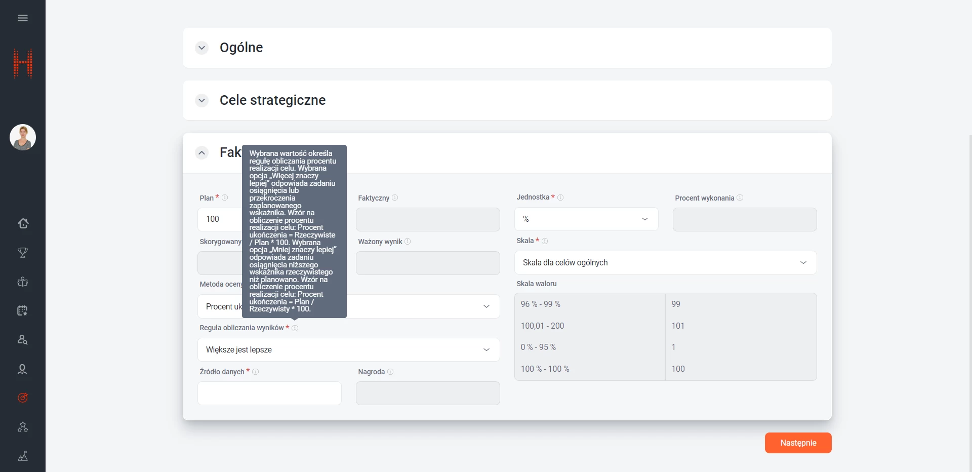Viewport: 972px width, 472px height.
Task: Open the Jednostka percent dropdown
Action: pyautogui.click(x=586, y=219)
